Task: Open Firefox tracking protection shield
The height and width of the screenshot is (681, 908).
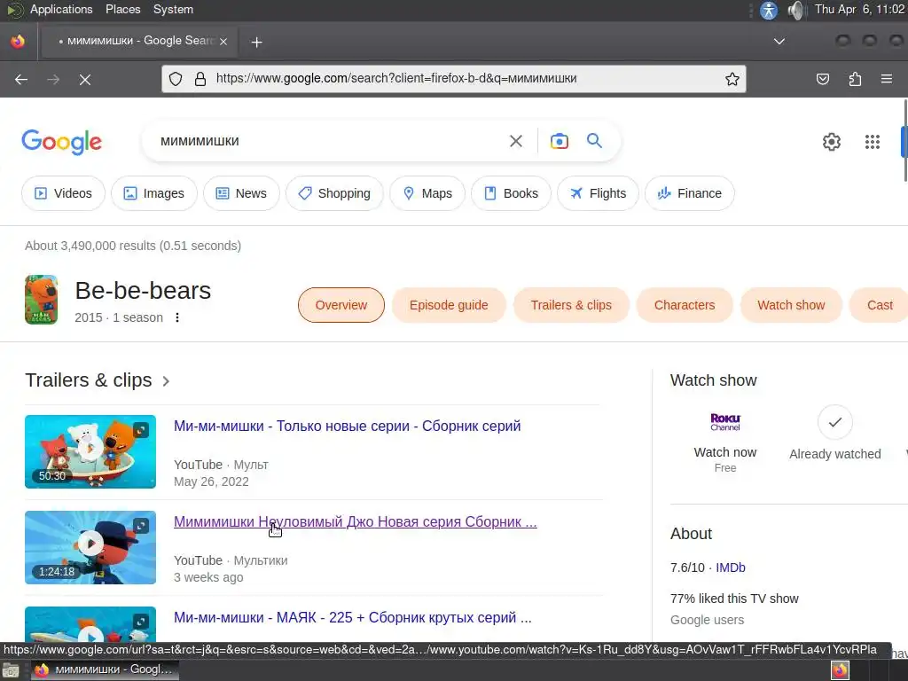Action: click(176, 79)
